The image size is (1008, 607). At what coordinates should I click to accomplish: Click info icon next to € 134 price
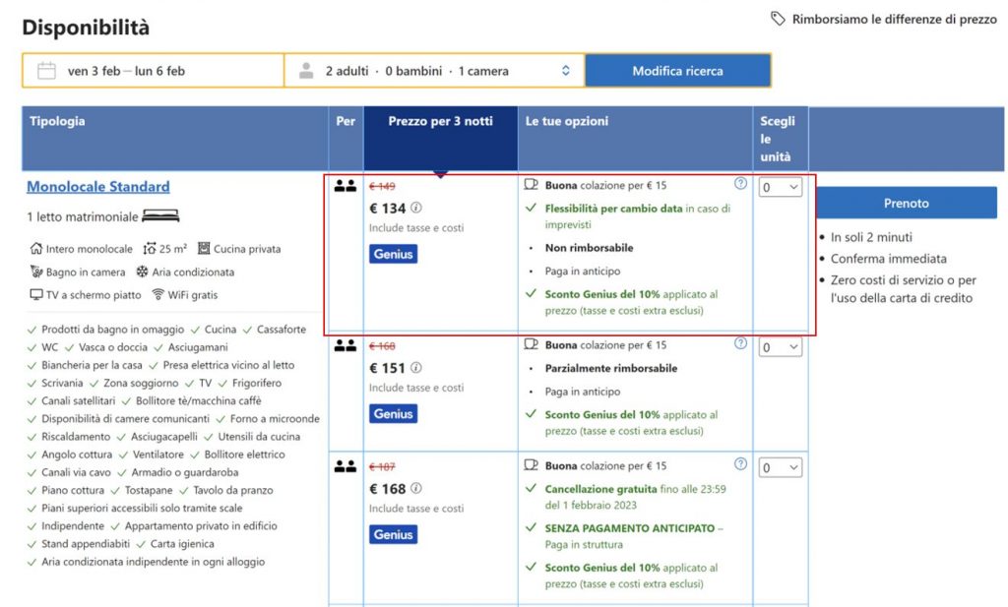(416, 208)
